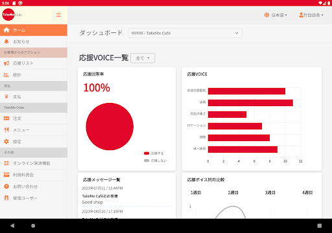This screenshot has height=233, width=332.
Task: Click the ダッシュボード page title
Action: (101, 33)
